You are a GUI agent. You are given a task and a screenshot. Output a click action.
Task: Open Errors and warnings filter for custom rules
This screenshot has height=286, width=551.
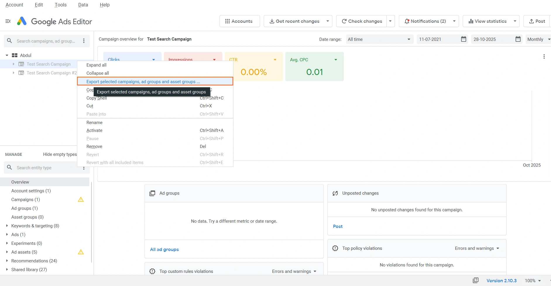coord(294,271)
